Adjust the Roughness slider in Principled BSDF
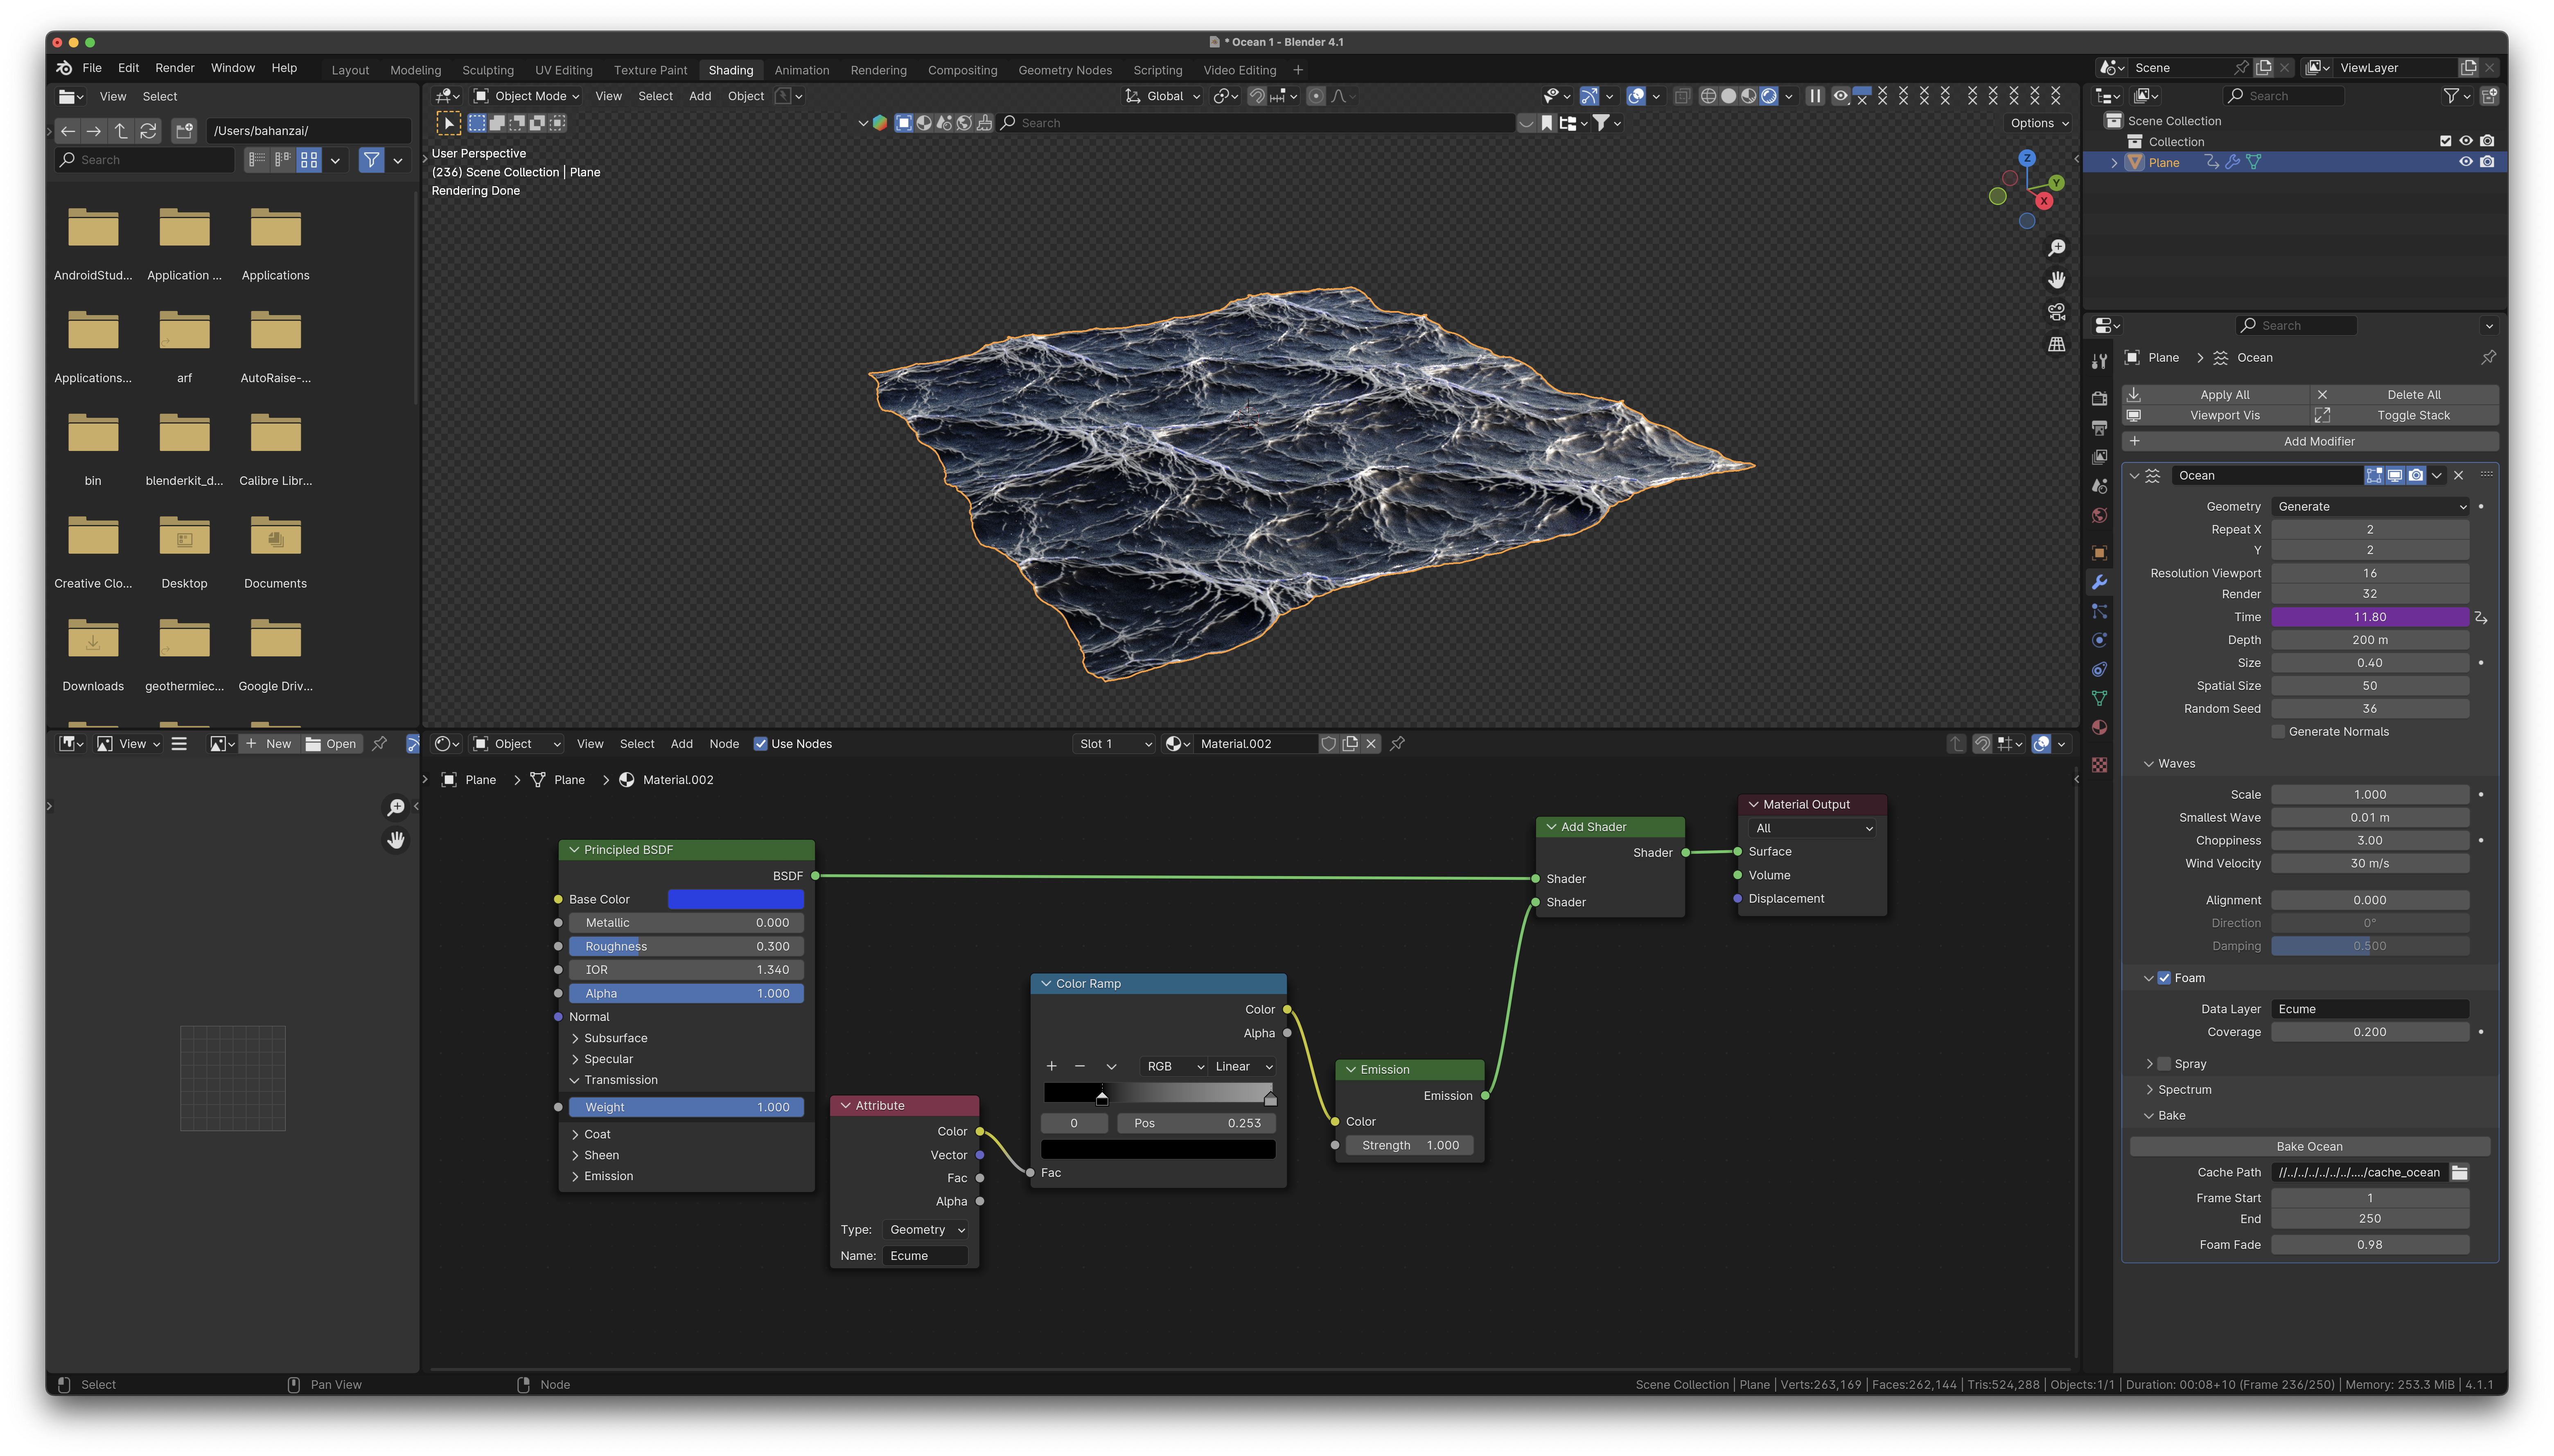2554x1456 pixels. coord(686,947)
